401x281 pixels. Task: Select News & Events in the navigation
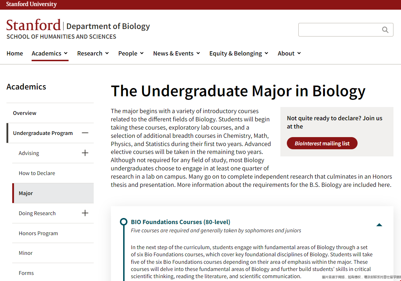point(173,53)
